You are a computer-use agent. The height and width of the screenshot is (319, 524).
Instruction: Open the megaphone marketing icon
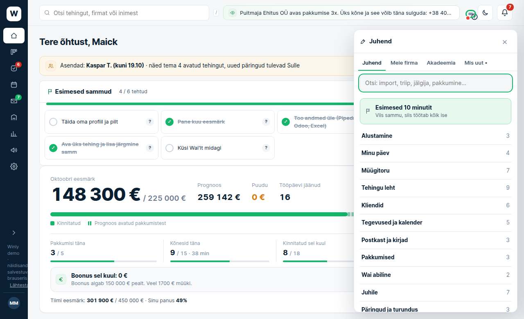click(x=14, y=150)
